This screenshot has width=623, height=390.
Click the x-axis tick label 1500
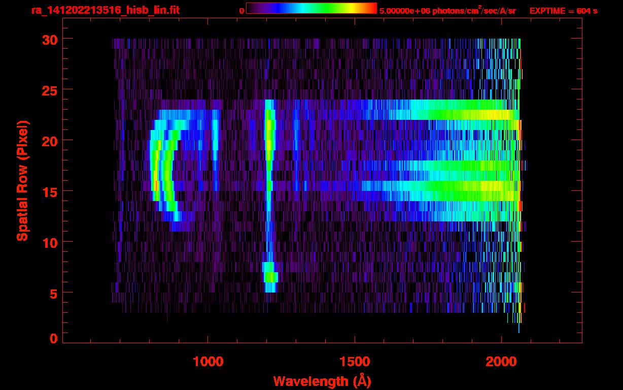tap(355, 362)
